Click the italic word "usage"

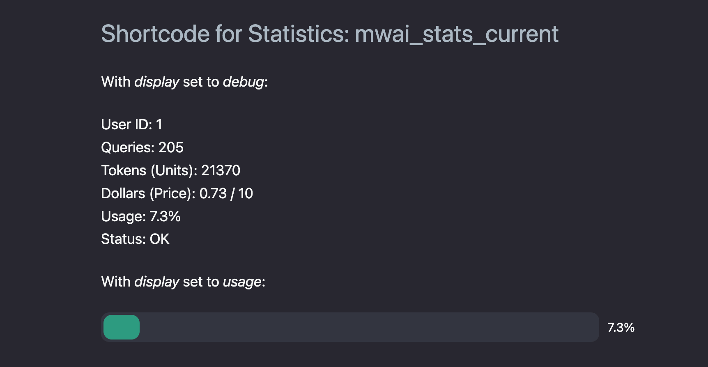pos(242,282)
